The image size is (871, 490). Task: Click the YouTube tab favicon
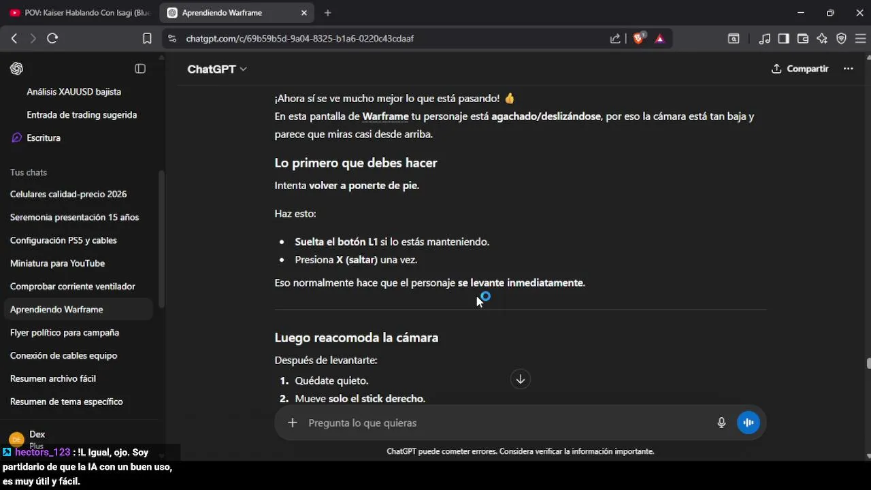tap(15, 13)
